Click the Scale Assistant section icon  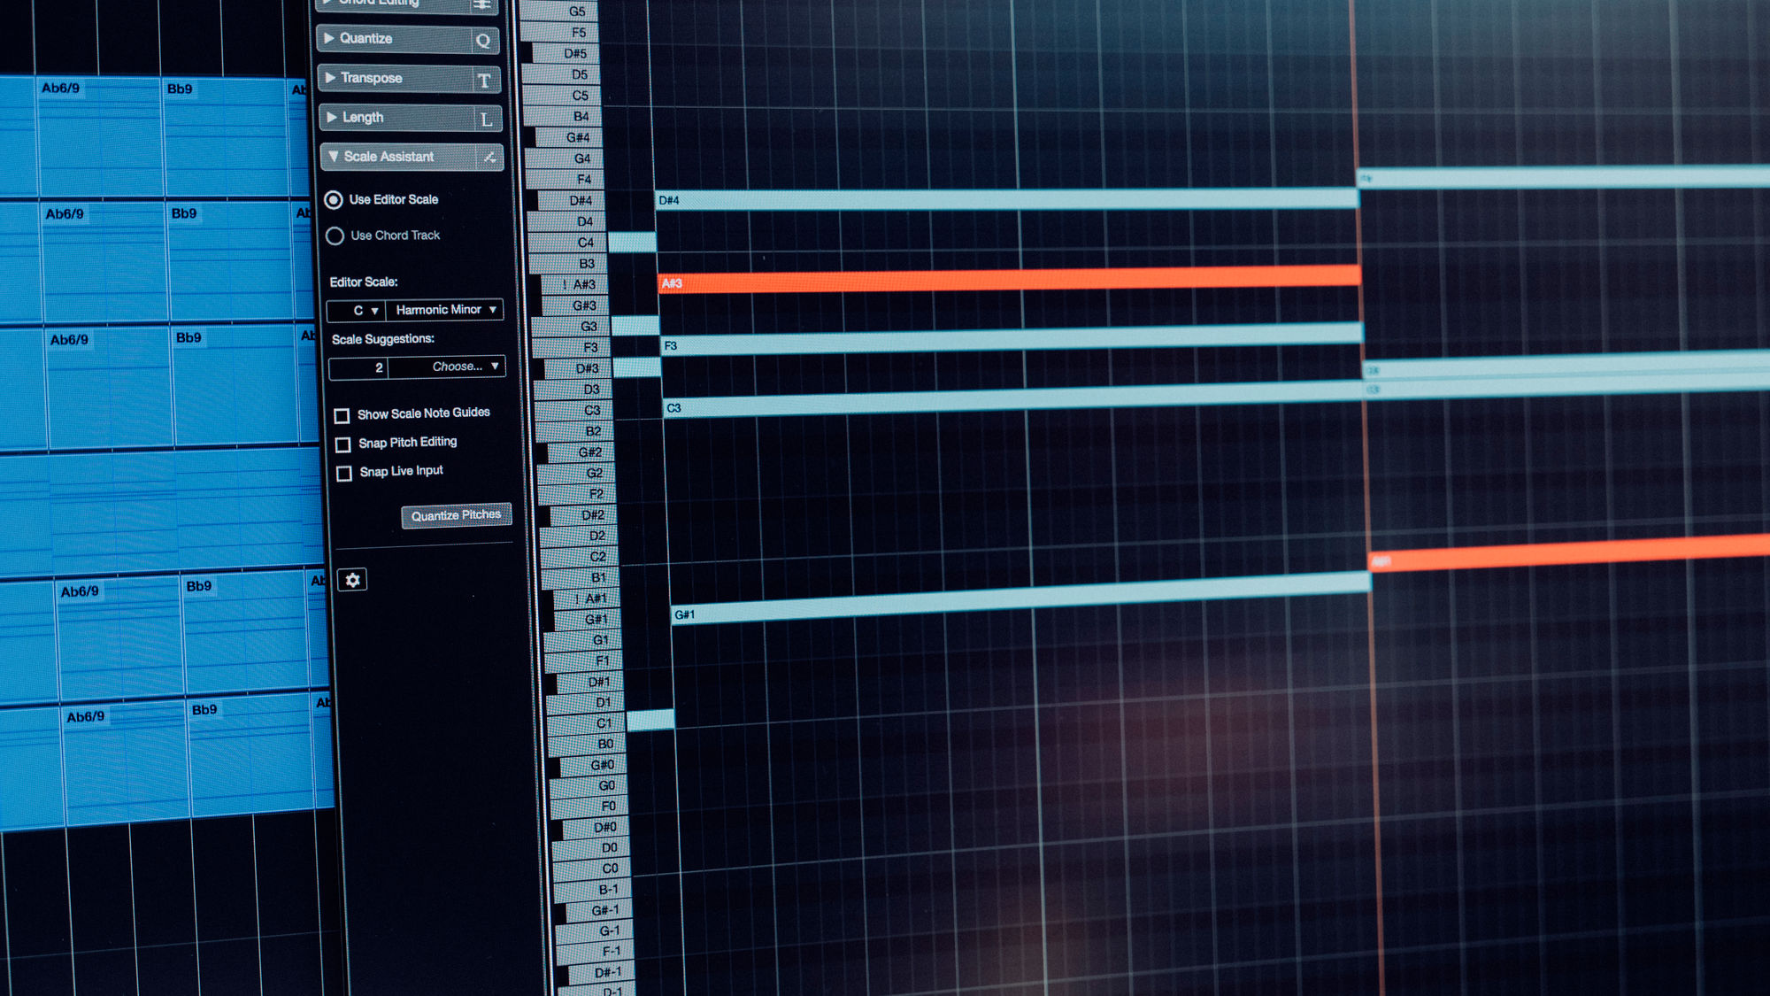point(489,158)
